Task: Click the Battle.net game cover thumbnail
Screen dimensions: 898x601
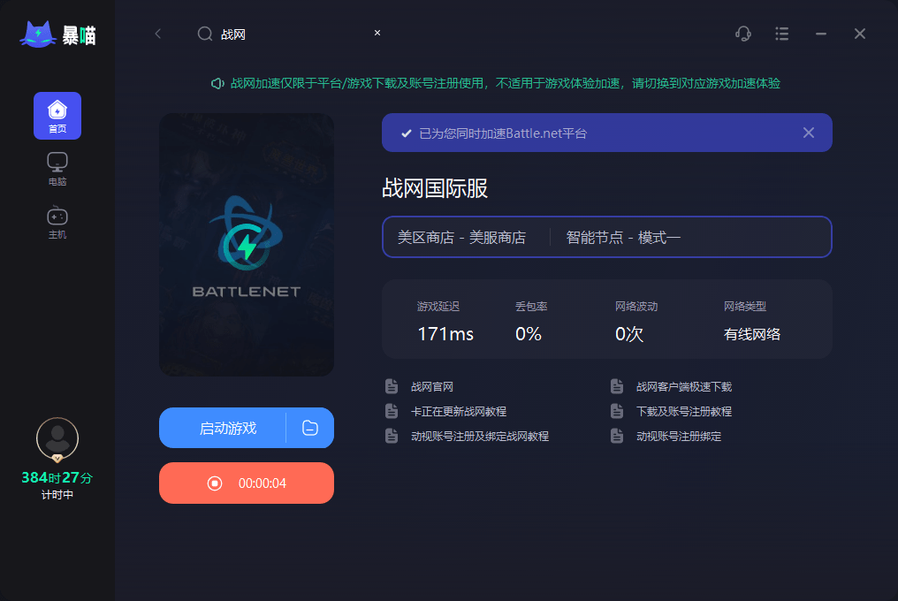Action: (247, 245)
